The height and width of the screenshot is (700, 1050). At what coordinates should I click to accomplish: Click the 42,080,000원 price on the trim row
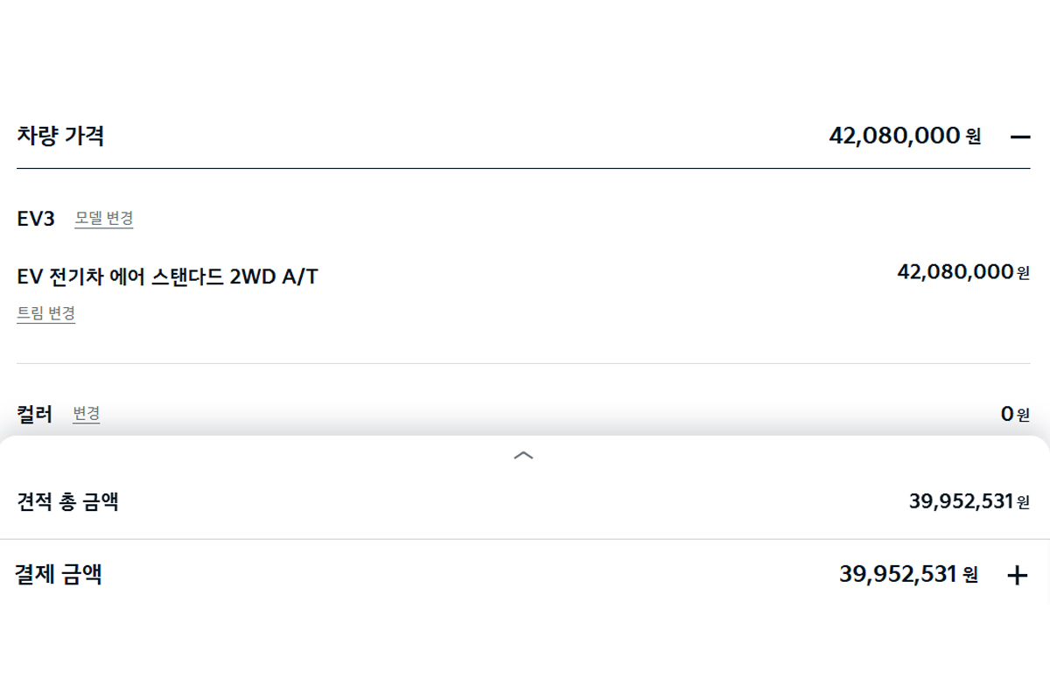click(963, 272)
